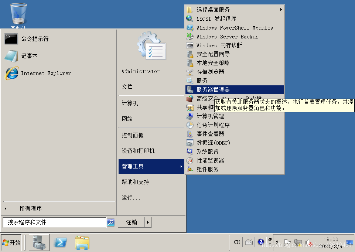Click the 开始 Start button
The image size is (355, 252).
[11, 243]
